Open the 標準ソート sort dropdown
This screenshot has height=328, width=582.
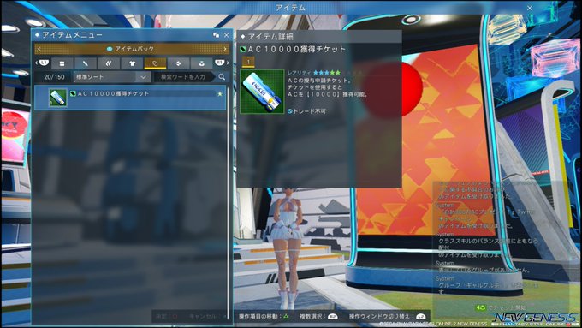point(112,77)
